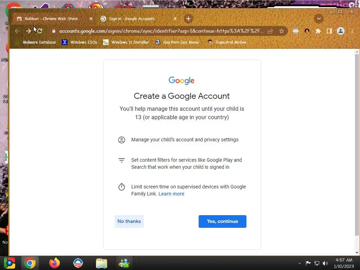360x270 pixels.
Task: Click the page vertical scrollbar
Action: [356, 145]
